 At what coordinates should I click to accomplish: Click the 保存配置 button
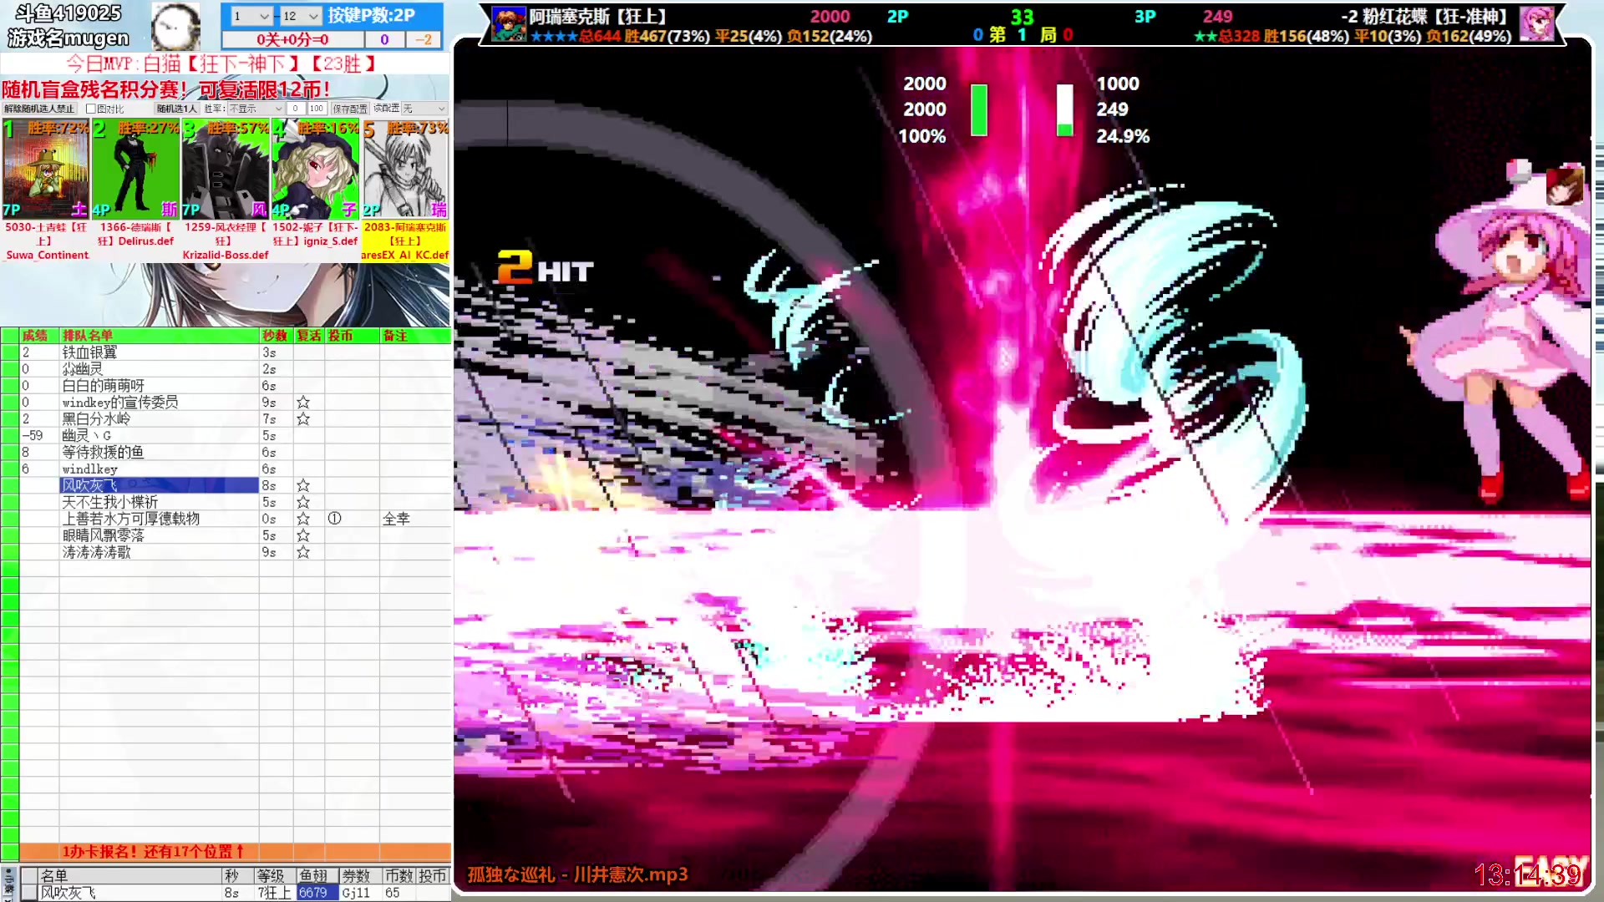(x=350, y=109)
